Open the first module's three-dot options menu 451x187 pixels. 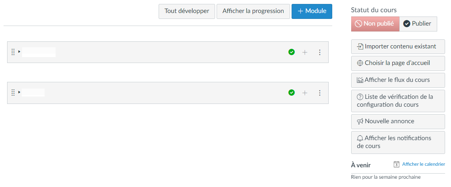tap(320, 52)
